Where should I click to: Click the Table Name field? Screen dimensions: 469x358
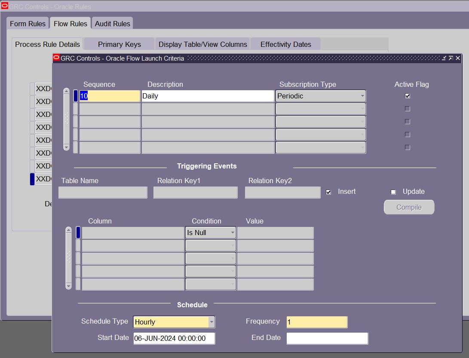pyautogui.click(x=103, y=193)
